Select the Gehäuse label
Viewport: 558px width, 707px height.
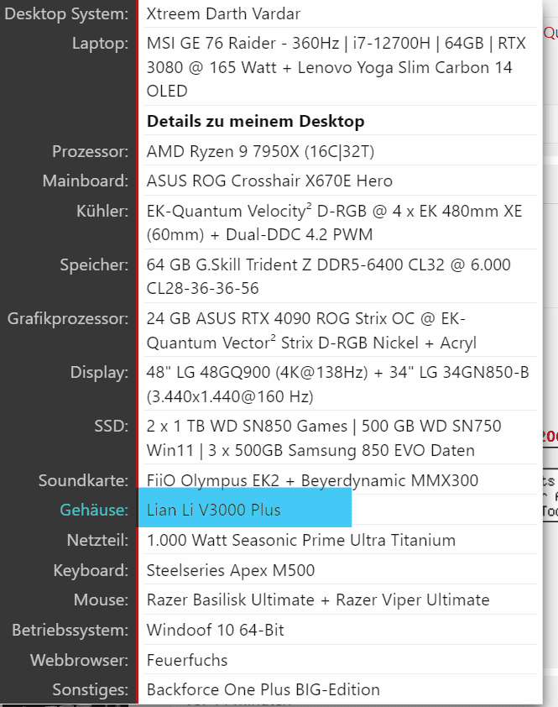coord(94,510)
